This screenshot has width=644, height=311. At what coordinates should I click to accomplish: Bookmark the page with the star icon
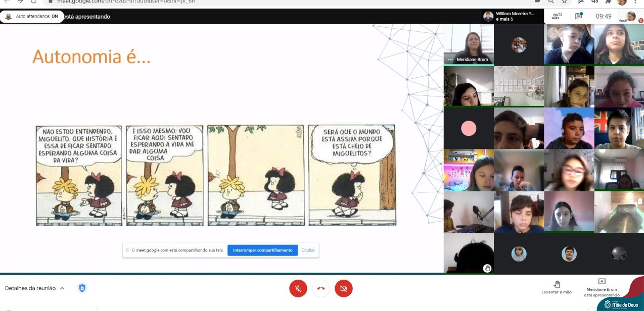tap(564, 2)
